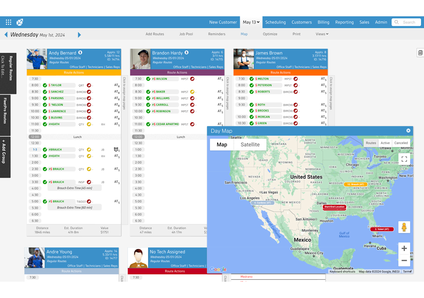The image size is (424, 298).
Task: Select the Job Pool tab
Action: [186, 34]
